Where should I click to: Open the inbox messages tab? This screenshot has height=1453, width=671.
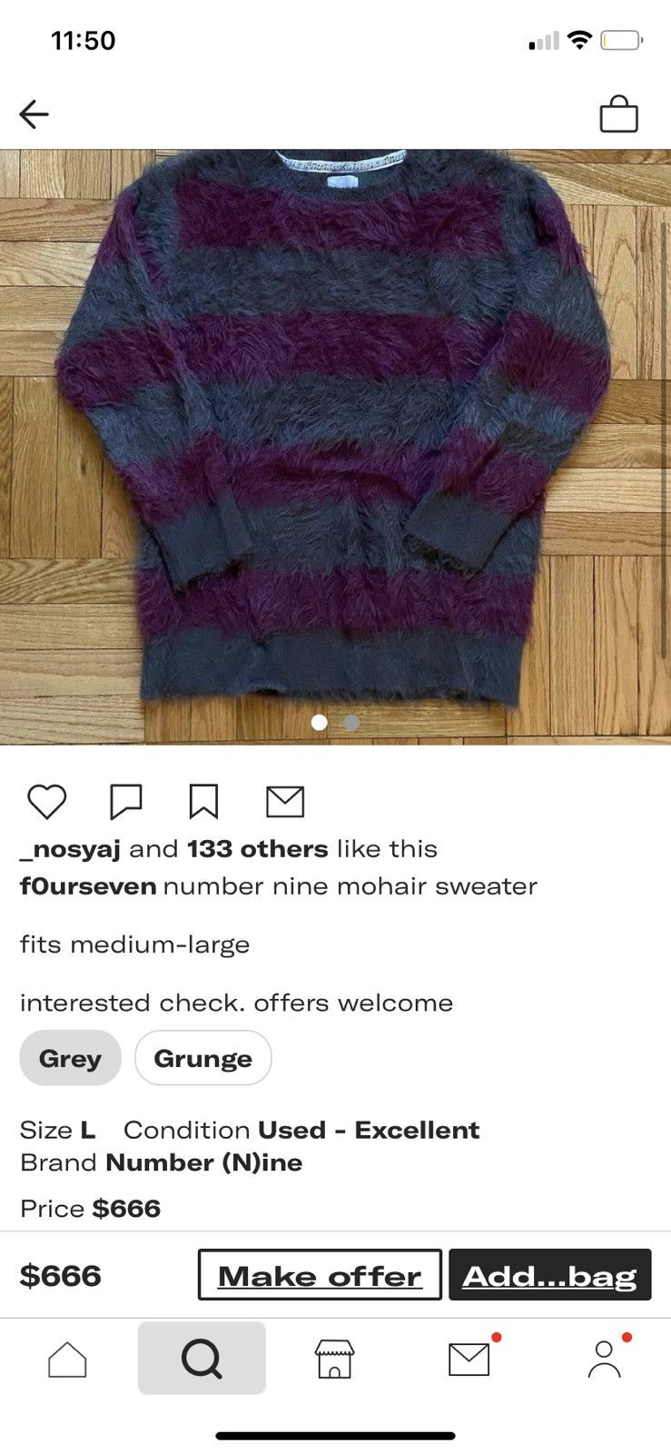(469, 1359)
